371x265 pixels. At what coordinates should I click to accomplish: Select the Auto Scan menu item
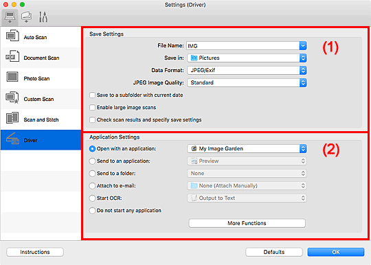(41, 37)
